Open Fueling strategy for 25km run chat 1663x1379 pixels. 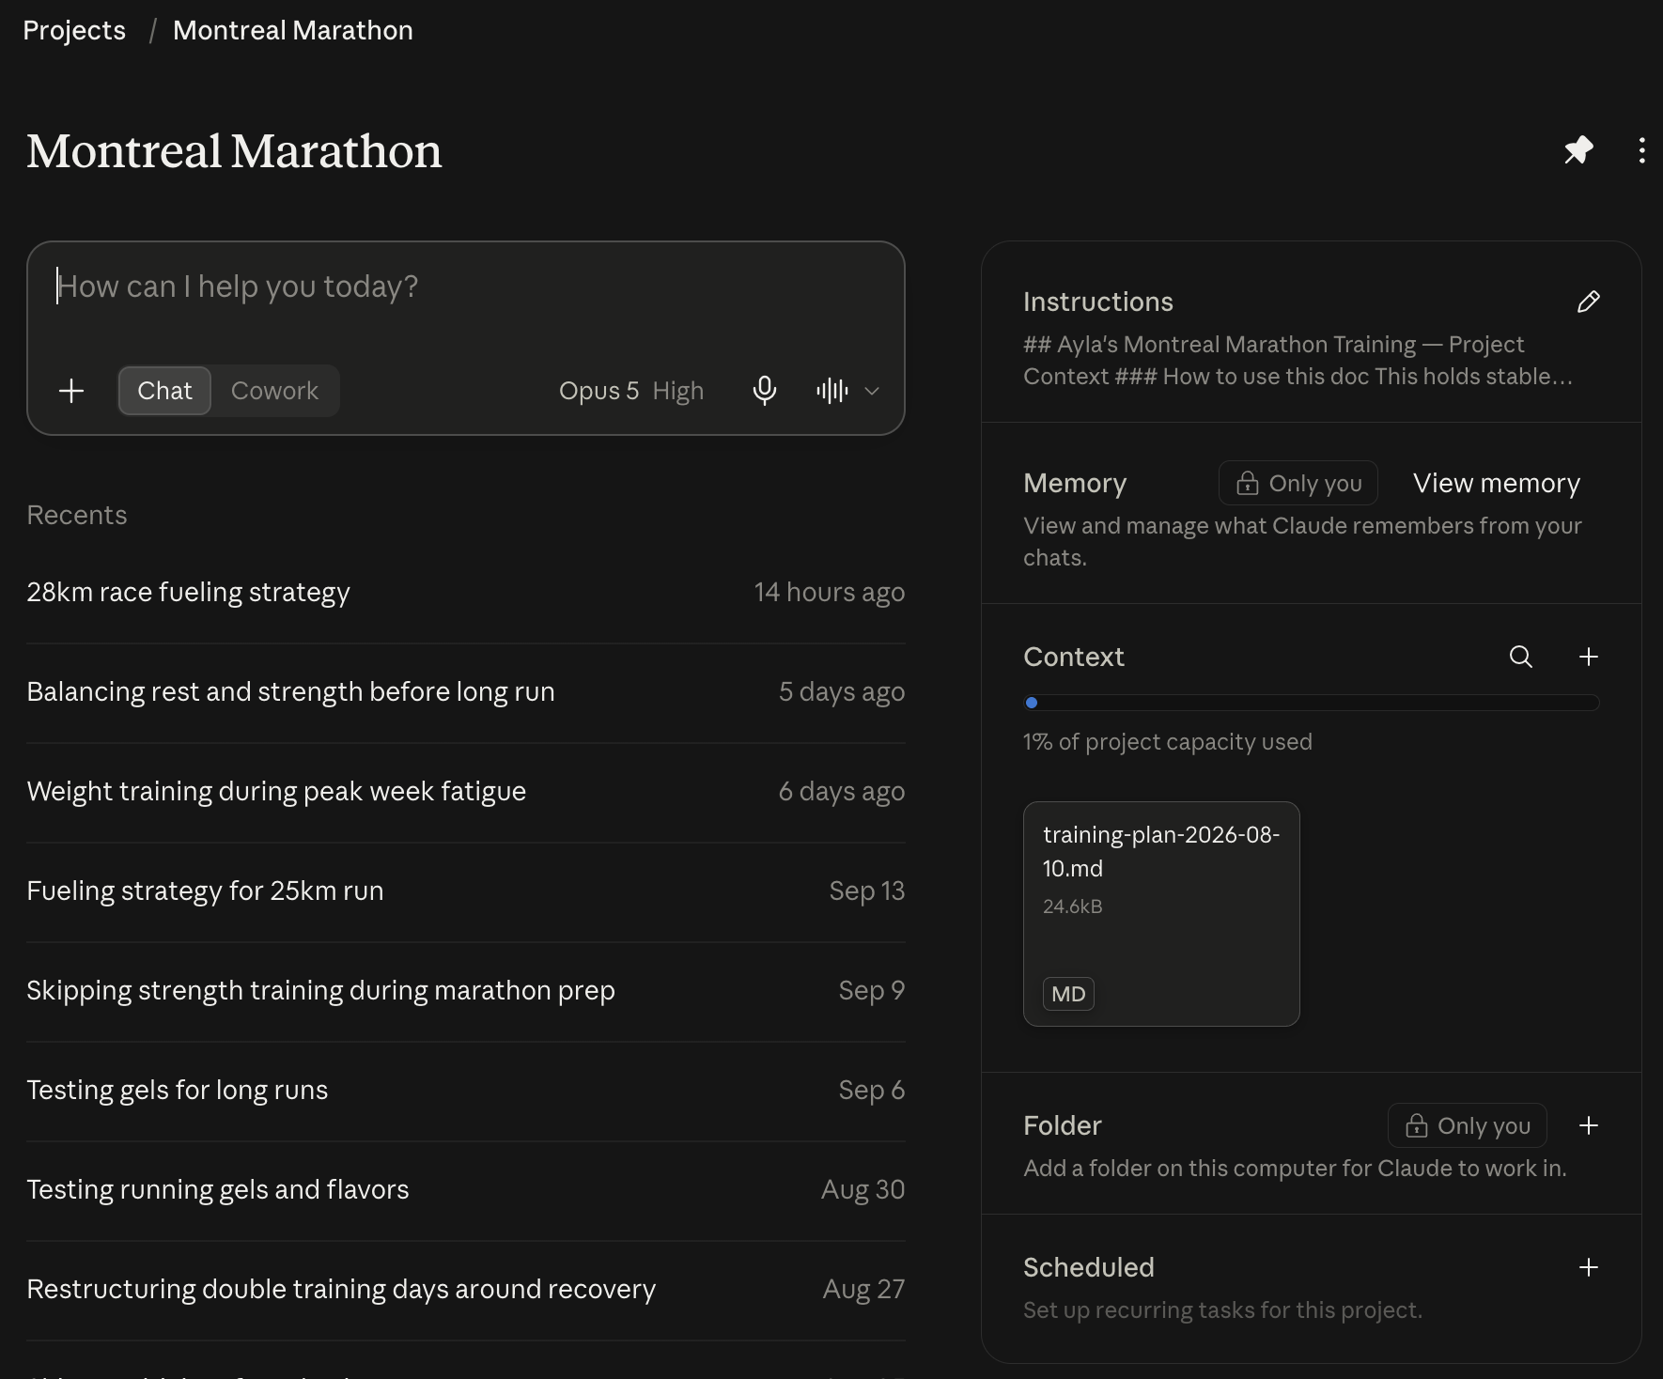tap(465, 891)
